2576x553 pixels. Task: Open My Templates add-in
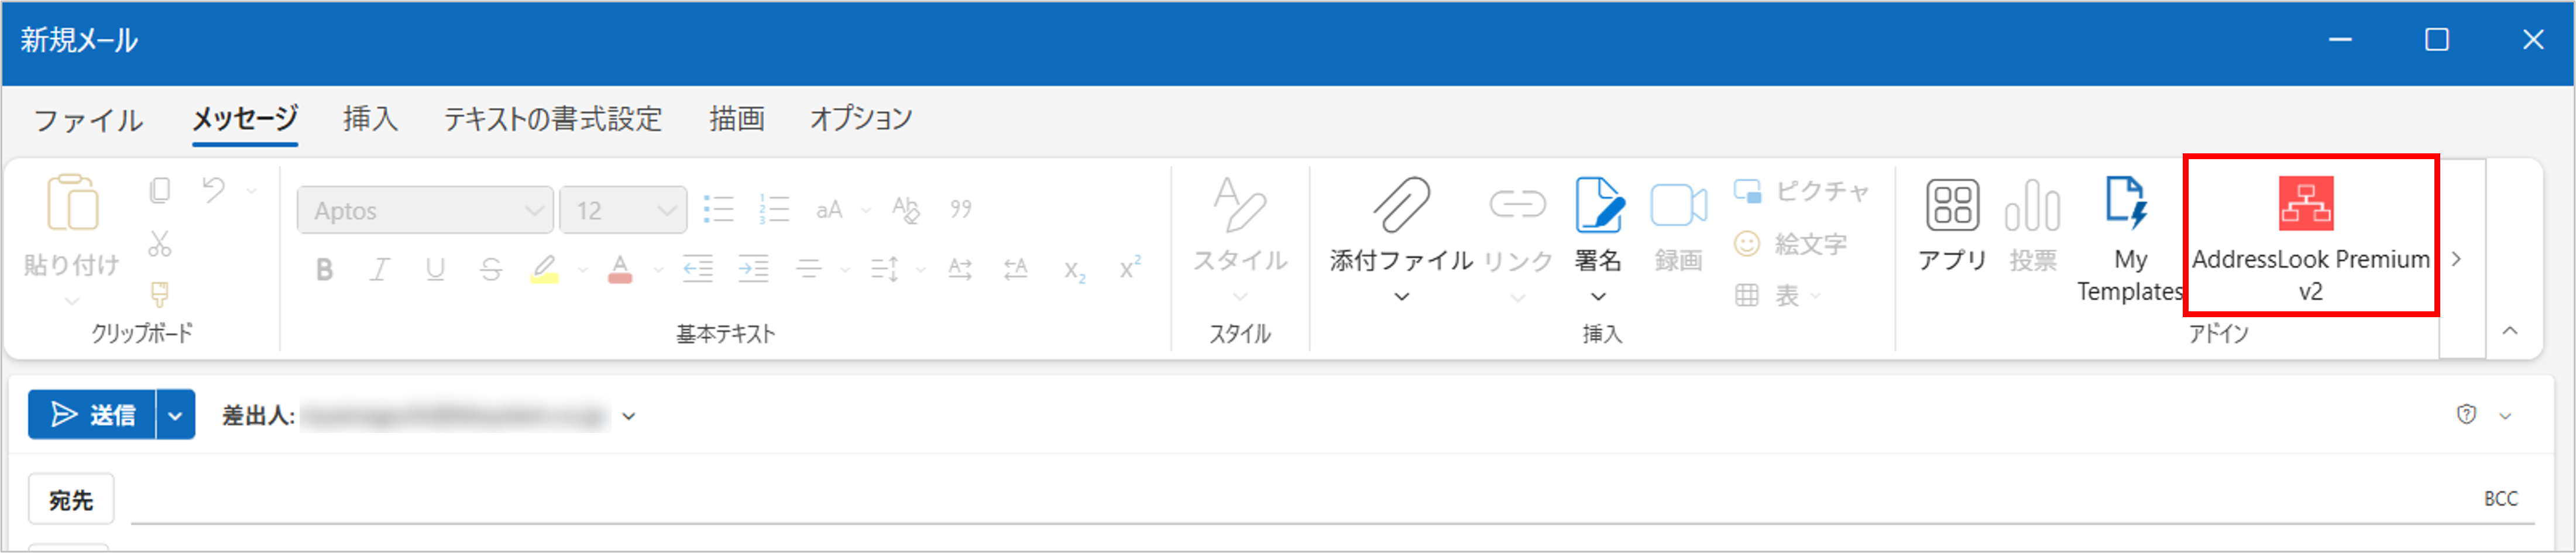coord(2129,204)
